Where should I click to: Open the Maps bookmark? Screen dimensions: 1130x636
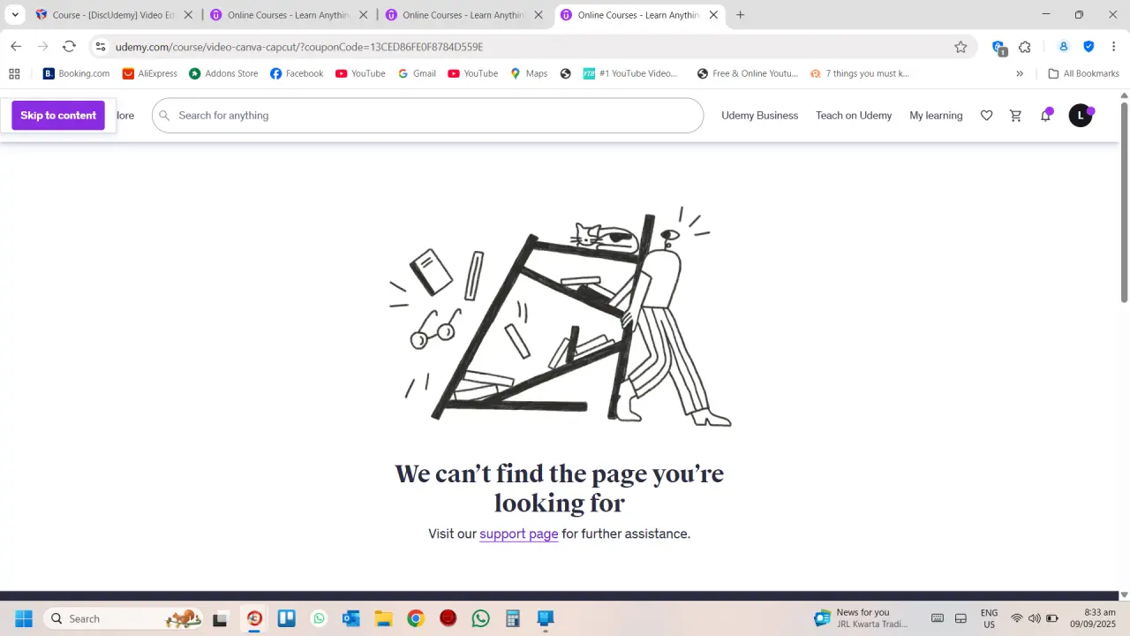click(x=529, y=73)
